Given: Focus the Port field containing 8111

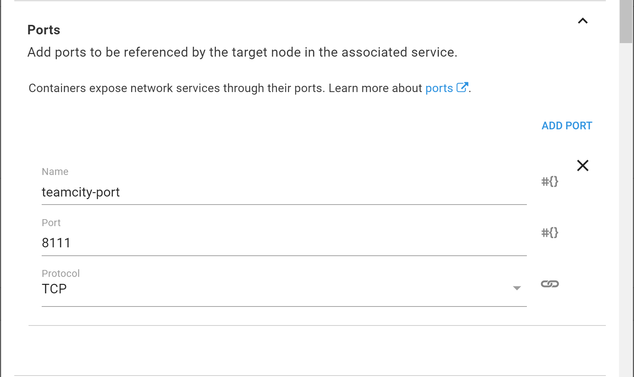Looking at the screenshot, I should click(284, 243).
